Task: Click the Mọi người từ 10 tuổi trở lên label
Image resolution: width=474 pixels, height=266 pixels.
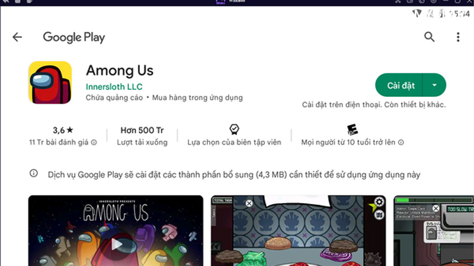Action: tap(348, 142)
